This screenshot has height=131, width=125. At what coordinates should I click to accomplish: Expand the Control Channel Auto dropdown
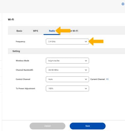pyautogui.click(x=67, y=79)
